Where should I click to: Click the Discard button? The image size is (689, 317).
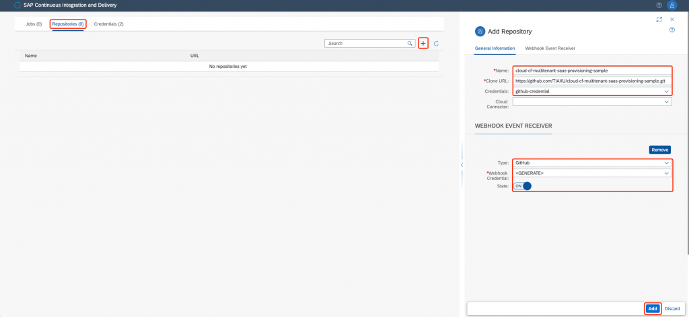672,309
